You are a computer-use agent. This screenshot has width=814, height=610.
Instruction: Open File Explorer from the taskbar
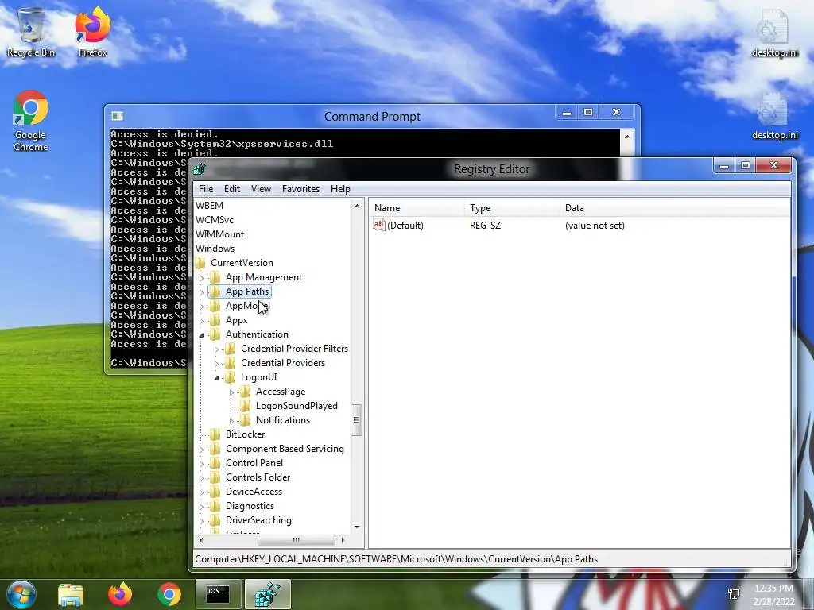coord(71,594)
